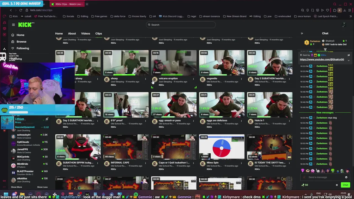Screen dimensions: 354x199
Task: Click the Browse icon in Kick sidebar
Action: [13, 42]
